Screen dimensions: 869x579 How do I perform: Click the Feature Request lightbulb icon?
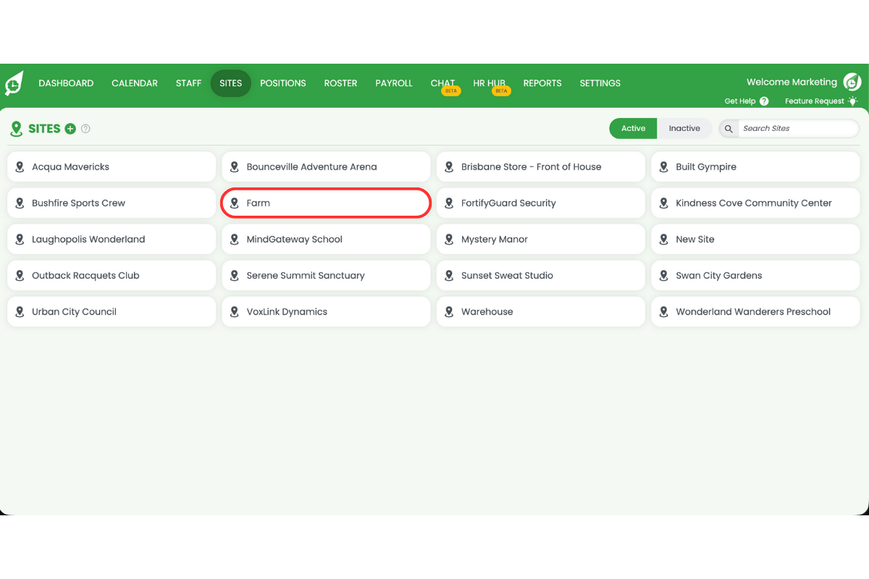coord(852,101)
